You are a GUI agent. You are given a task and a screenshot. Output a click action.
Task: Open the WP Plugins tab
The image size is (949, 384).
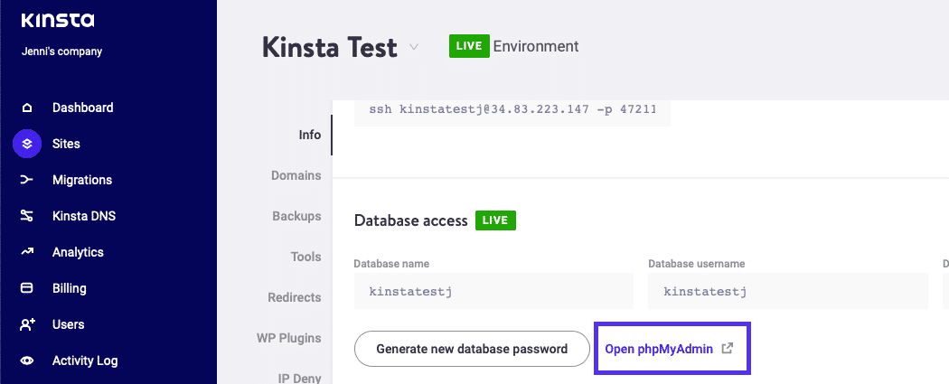click(x=289, y=338)
